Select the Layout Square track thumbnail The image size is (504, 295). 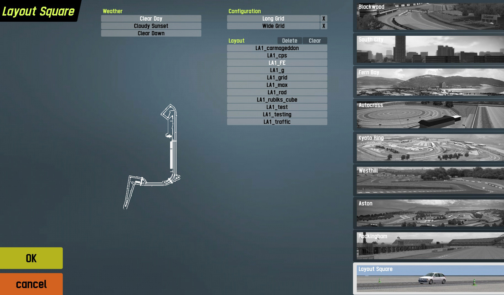[x=430, y=278]
